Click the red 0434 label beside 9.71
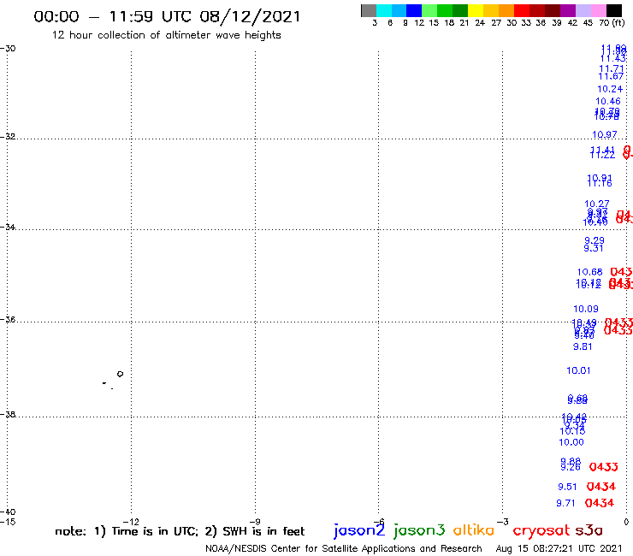The height and width of the screenshot is (556, 633). pyautogui.click(x=599, y=503)
